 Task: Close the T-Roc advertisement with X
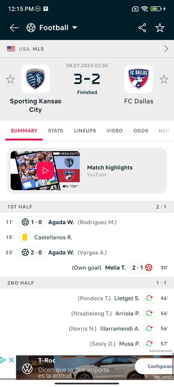pos(11,360)
